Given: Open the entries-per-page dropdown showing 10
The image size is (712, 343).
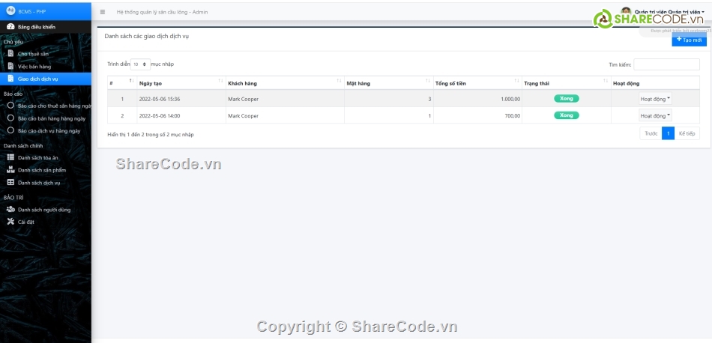Looking at the screenshot, I should 141,64.
